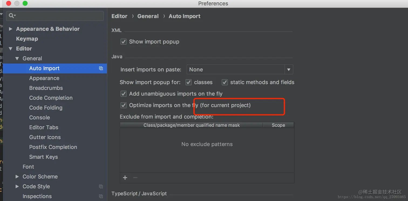This screenshot has width=408, height=201.
Task: Click the project-level icon next to Inspections
Action: pos(101,196)
